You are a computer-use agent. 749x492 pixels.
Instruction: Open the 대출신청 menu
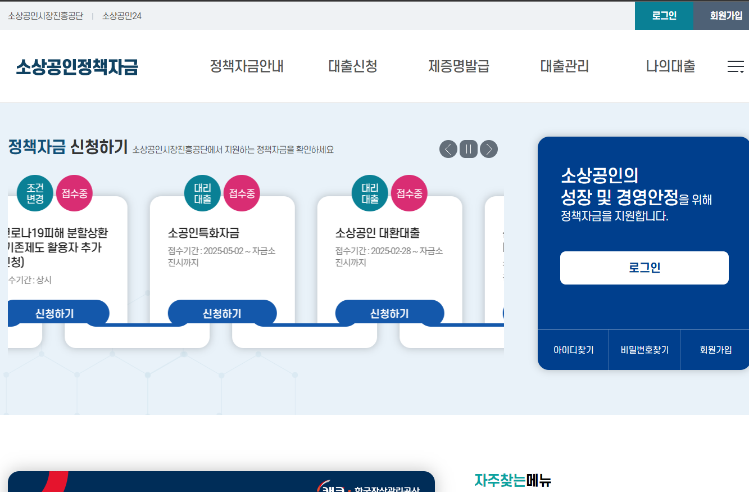(352, 66)
